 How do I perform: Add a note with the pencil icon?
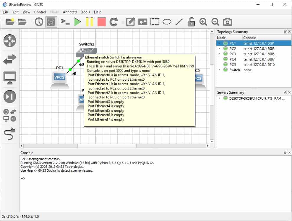tap(131, 22)
